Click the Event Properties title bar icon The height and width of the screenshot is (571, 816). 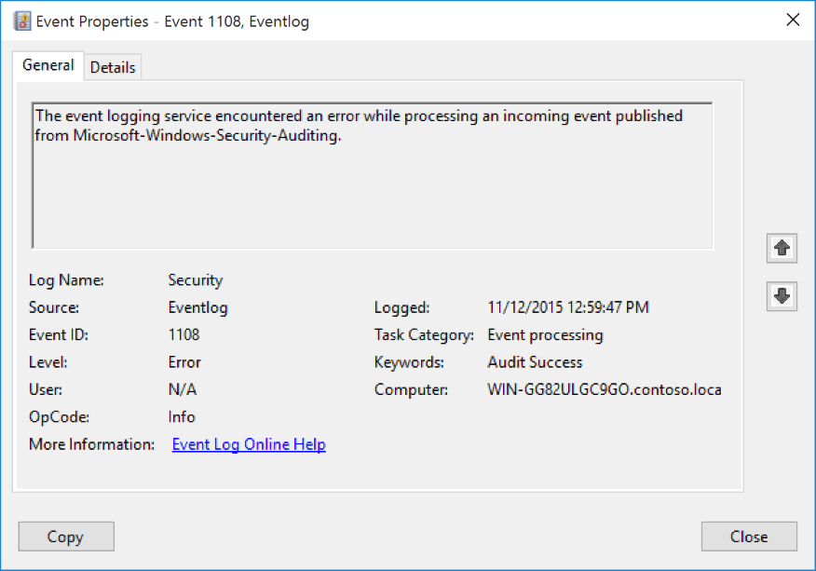pyautogui.click(x=22, y=21)
